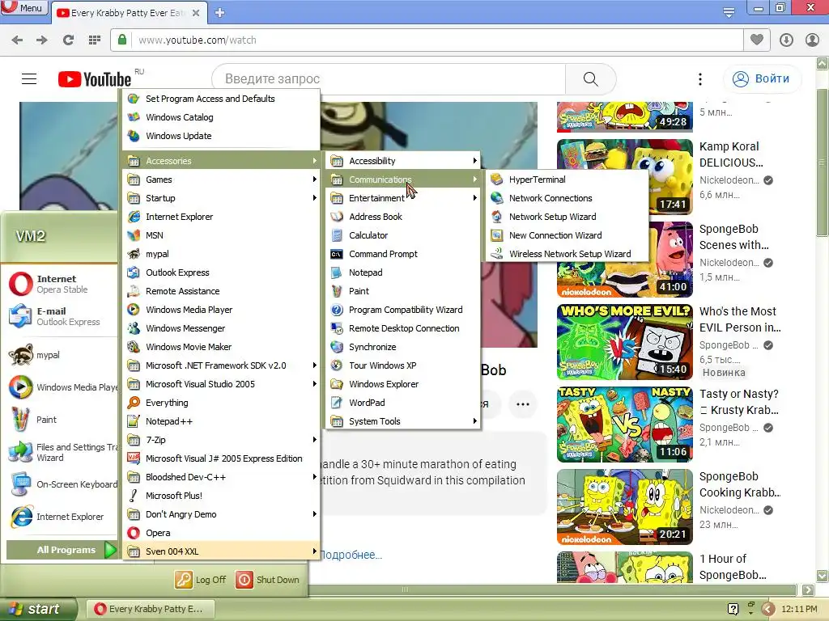Open Don't Angry Demo submenu
Screen dimensions: 829x621
221,514
